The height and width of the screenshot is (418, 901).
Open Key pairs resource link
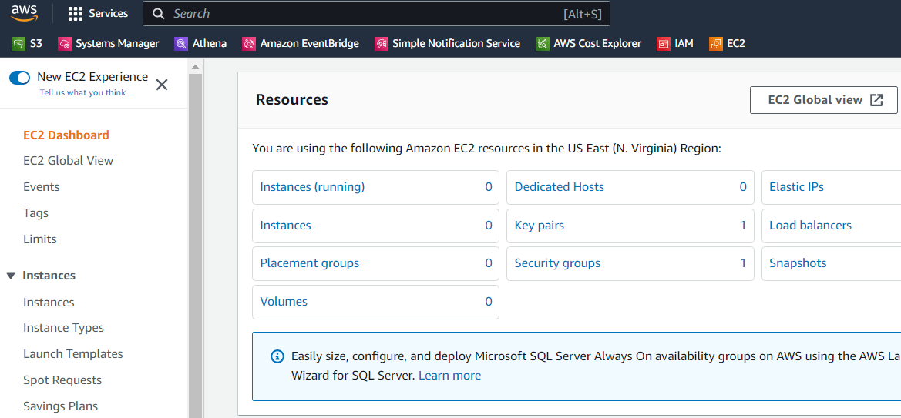540,225
